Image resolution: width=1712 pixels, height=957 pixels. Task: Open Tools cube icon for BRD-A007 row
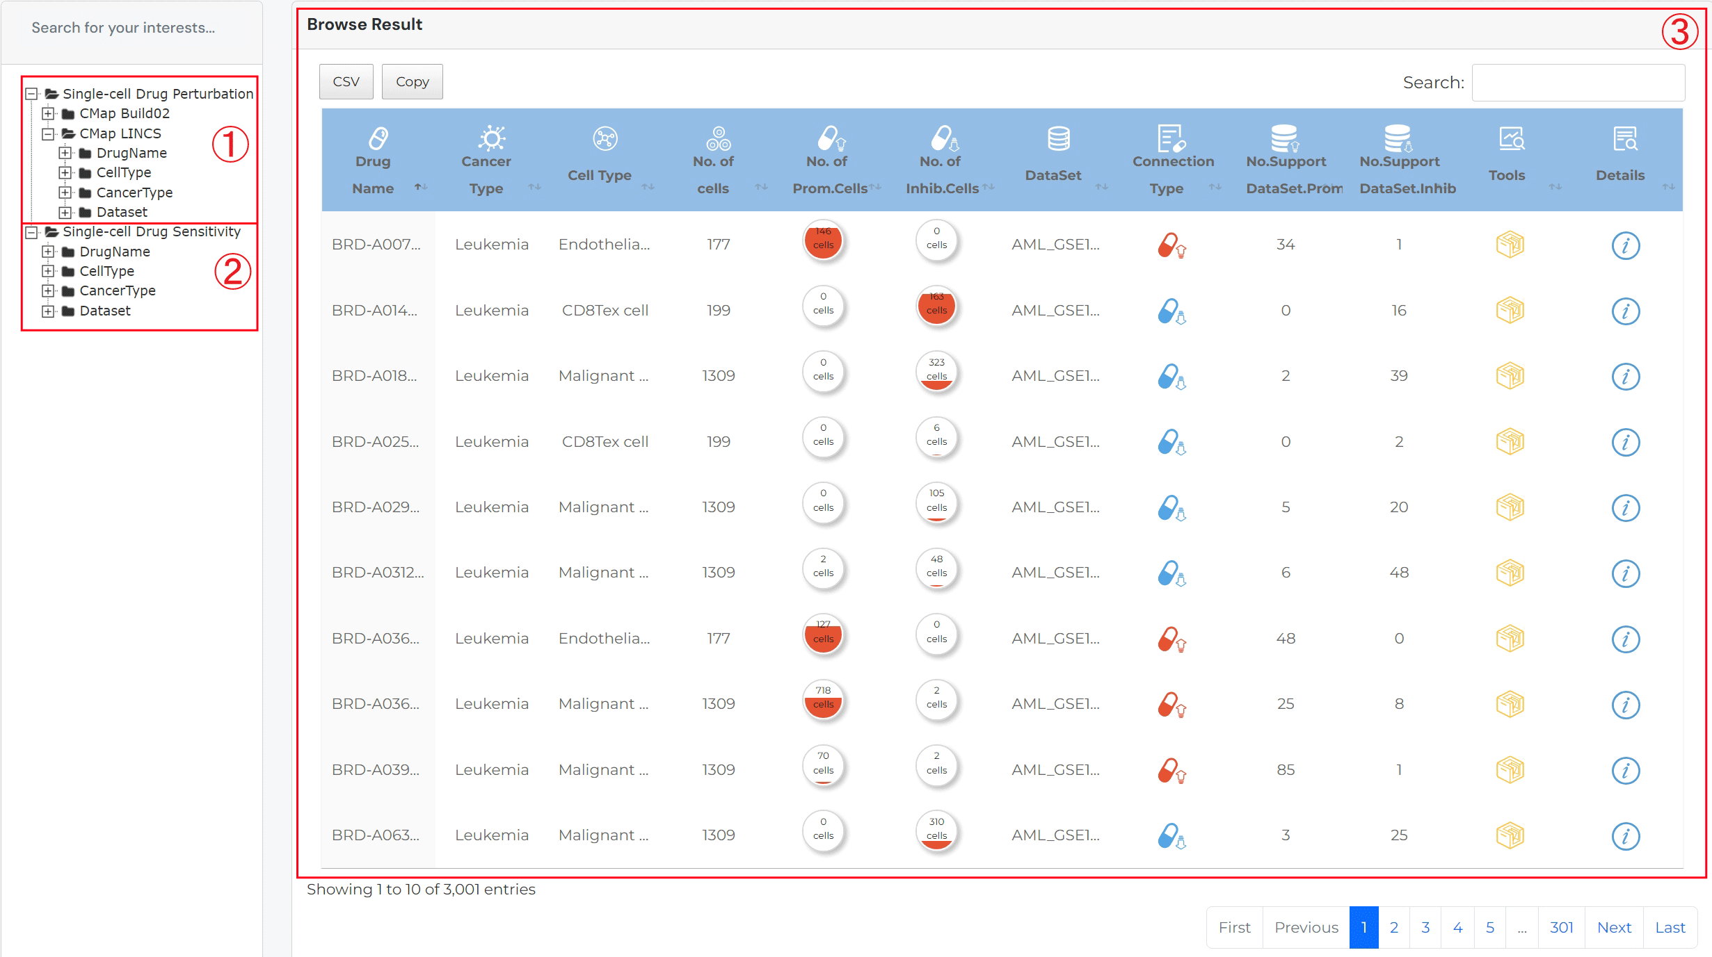tap(1510, 245)
